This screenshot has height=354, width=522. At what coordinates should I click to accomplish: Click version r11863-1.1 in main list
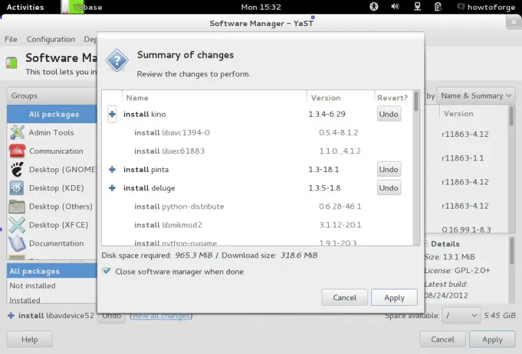point(463,158)
